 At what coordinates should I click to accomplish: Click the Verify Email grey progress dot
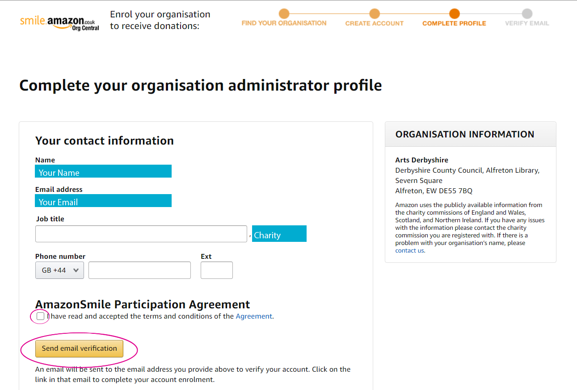[x=526, y=14]
